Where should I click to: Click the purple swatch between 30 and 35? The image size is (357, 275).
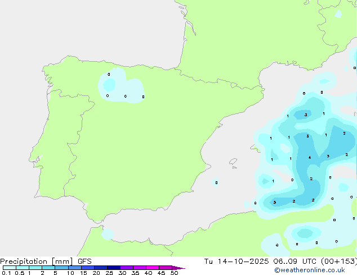tap(127, 268)
